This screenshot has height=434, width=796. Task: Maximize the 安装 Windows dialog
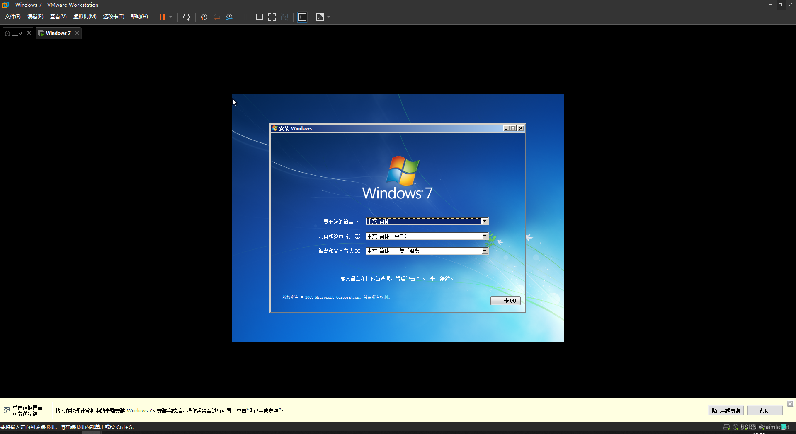tap(513, 128)
